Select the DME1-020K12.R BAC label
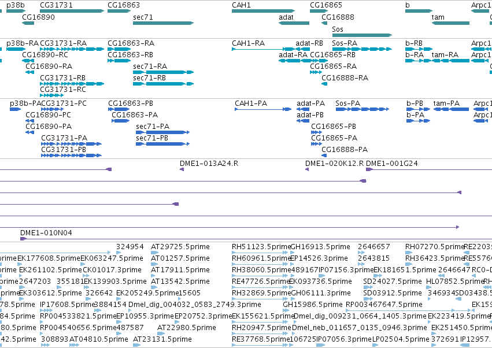The width and height of the screenshot is (492, 348). coord(335,164)
